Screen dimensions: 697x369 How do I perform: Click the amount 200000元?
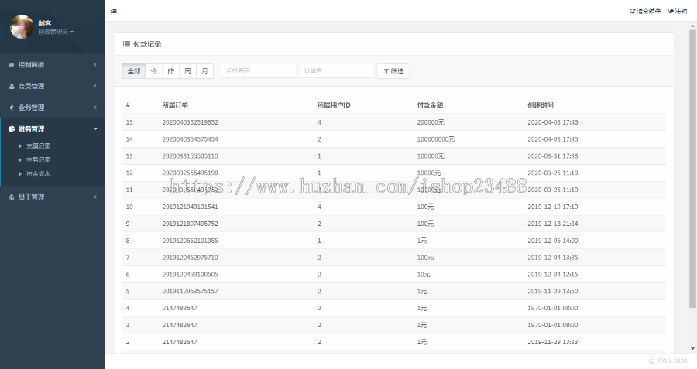(x=431, y=122)
